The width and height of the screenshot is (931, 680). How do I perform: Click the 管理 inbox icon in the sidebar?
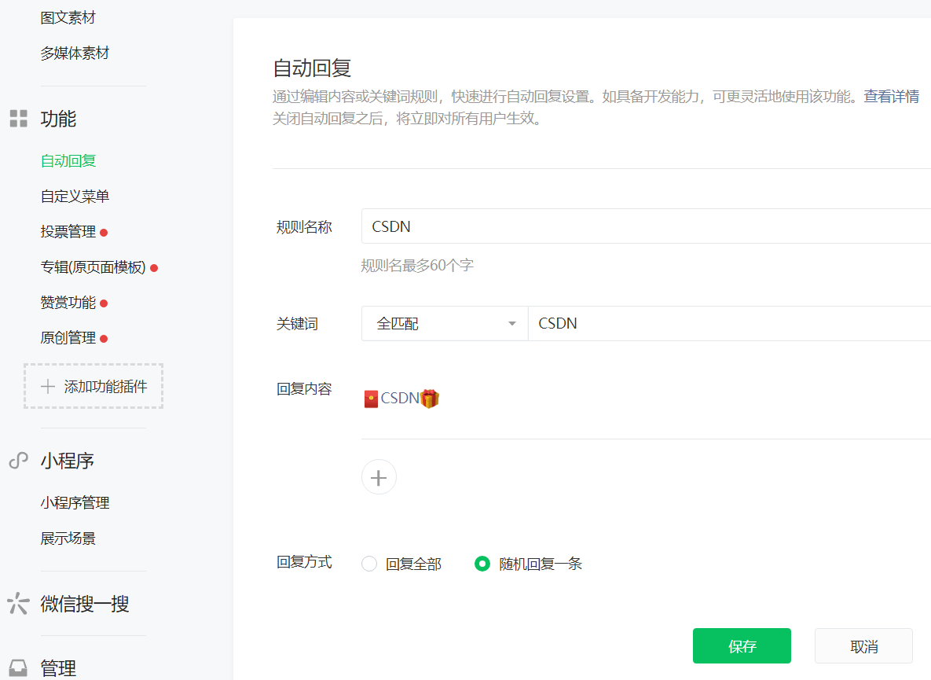pos(18,668)
